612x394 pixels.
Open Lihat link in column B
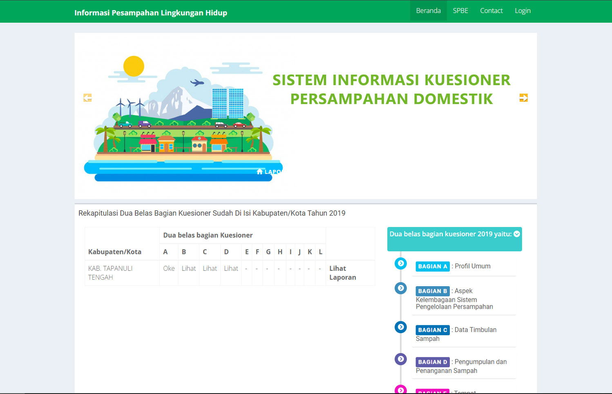189,268
